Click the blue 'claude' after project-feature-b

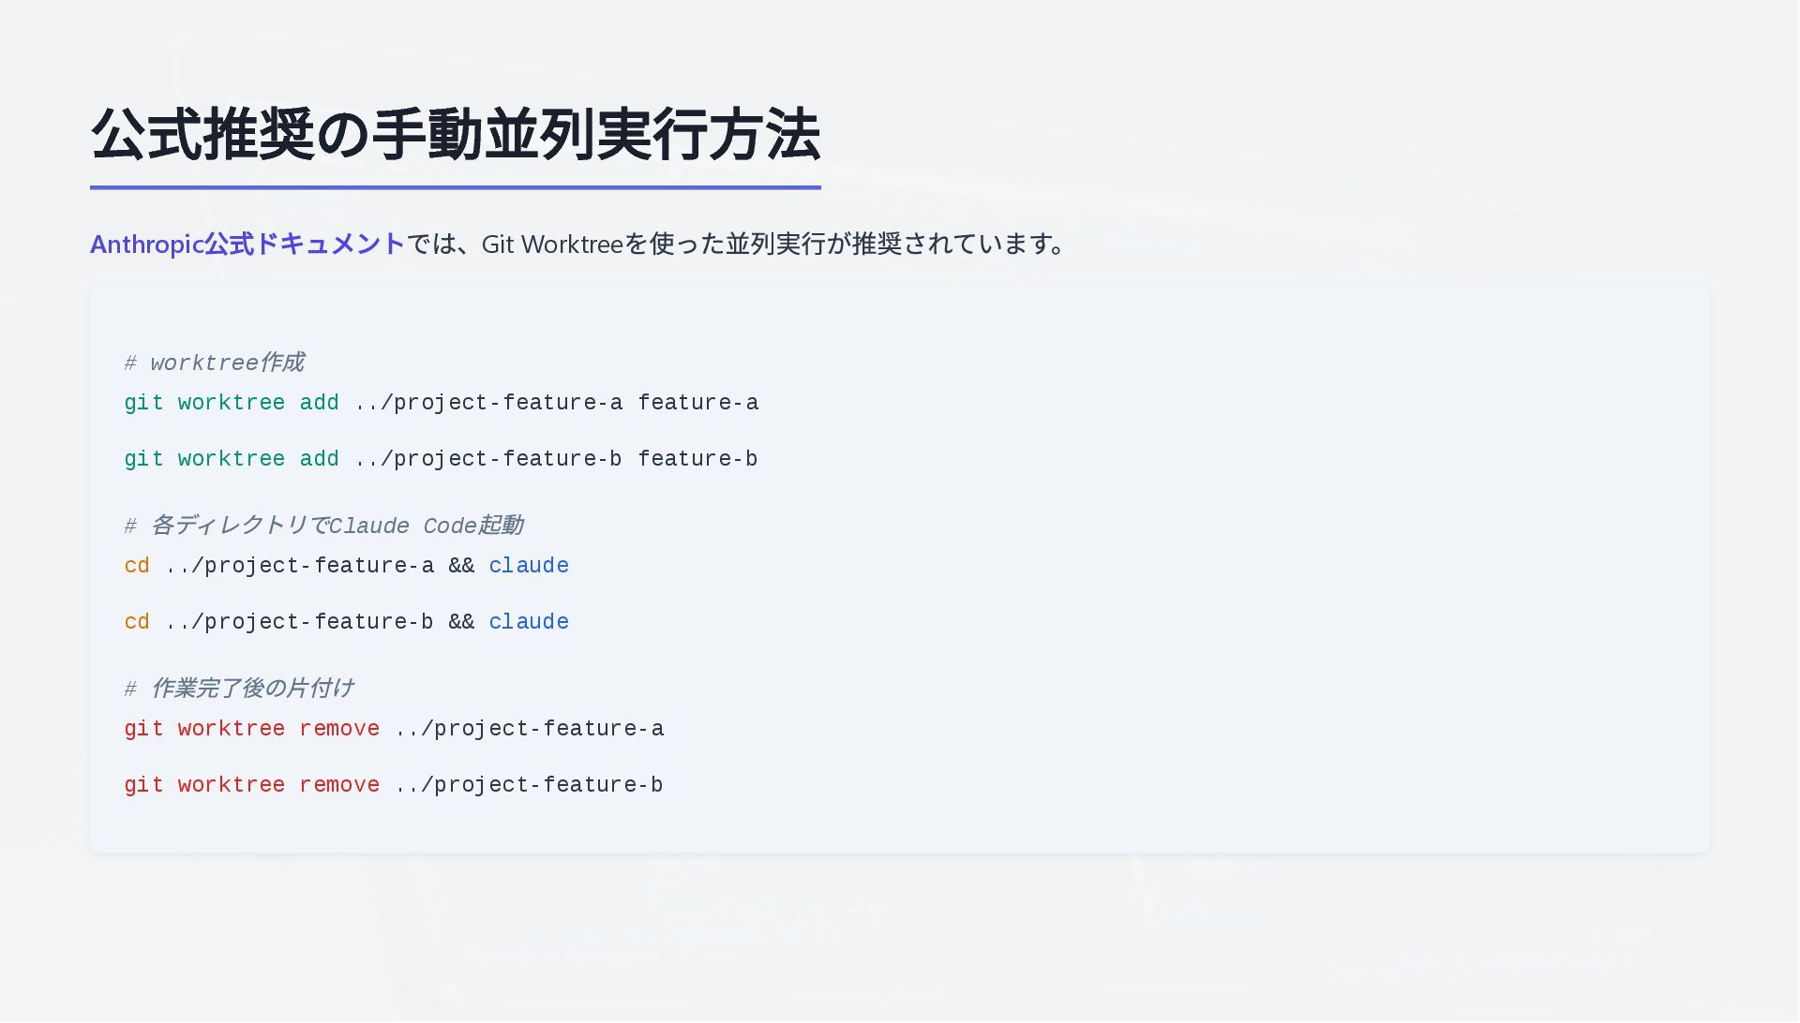(x=529, y=623)
